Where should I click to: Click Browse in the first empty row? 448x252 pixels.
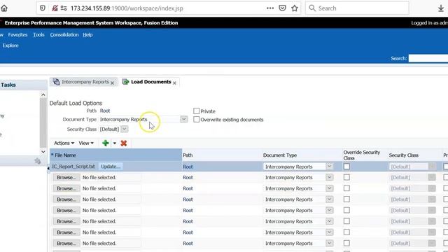(x=66, y=177)
